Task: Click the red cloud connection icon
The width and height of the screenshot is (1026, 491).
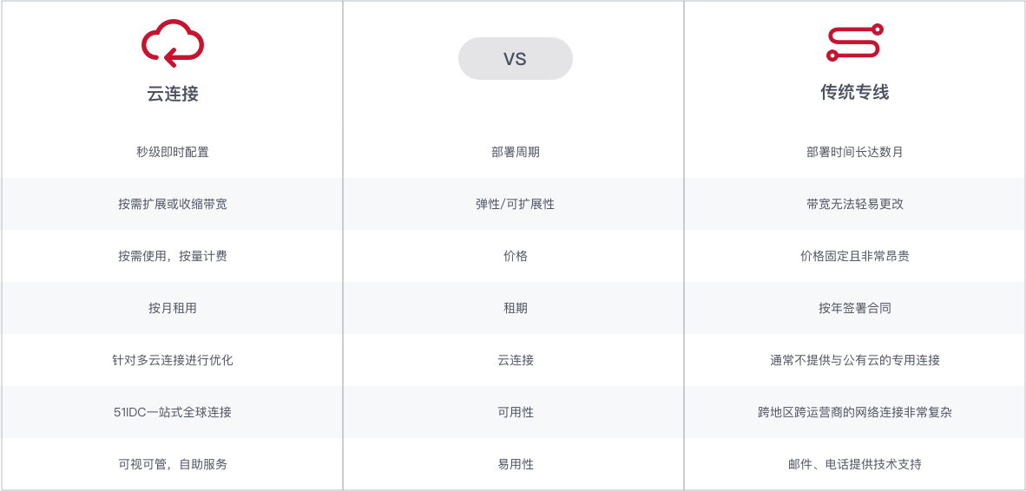Action: pos(173,43)
